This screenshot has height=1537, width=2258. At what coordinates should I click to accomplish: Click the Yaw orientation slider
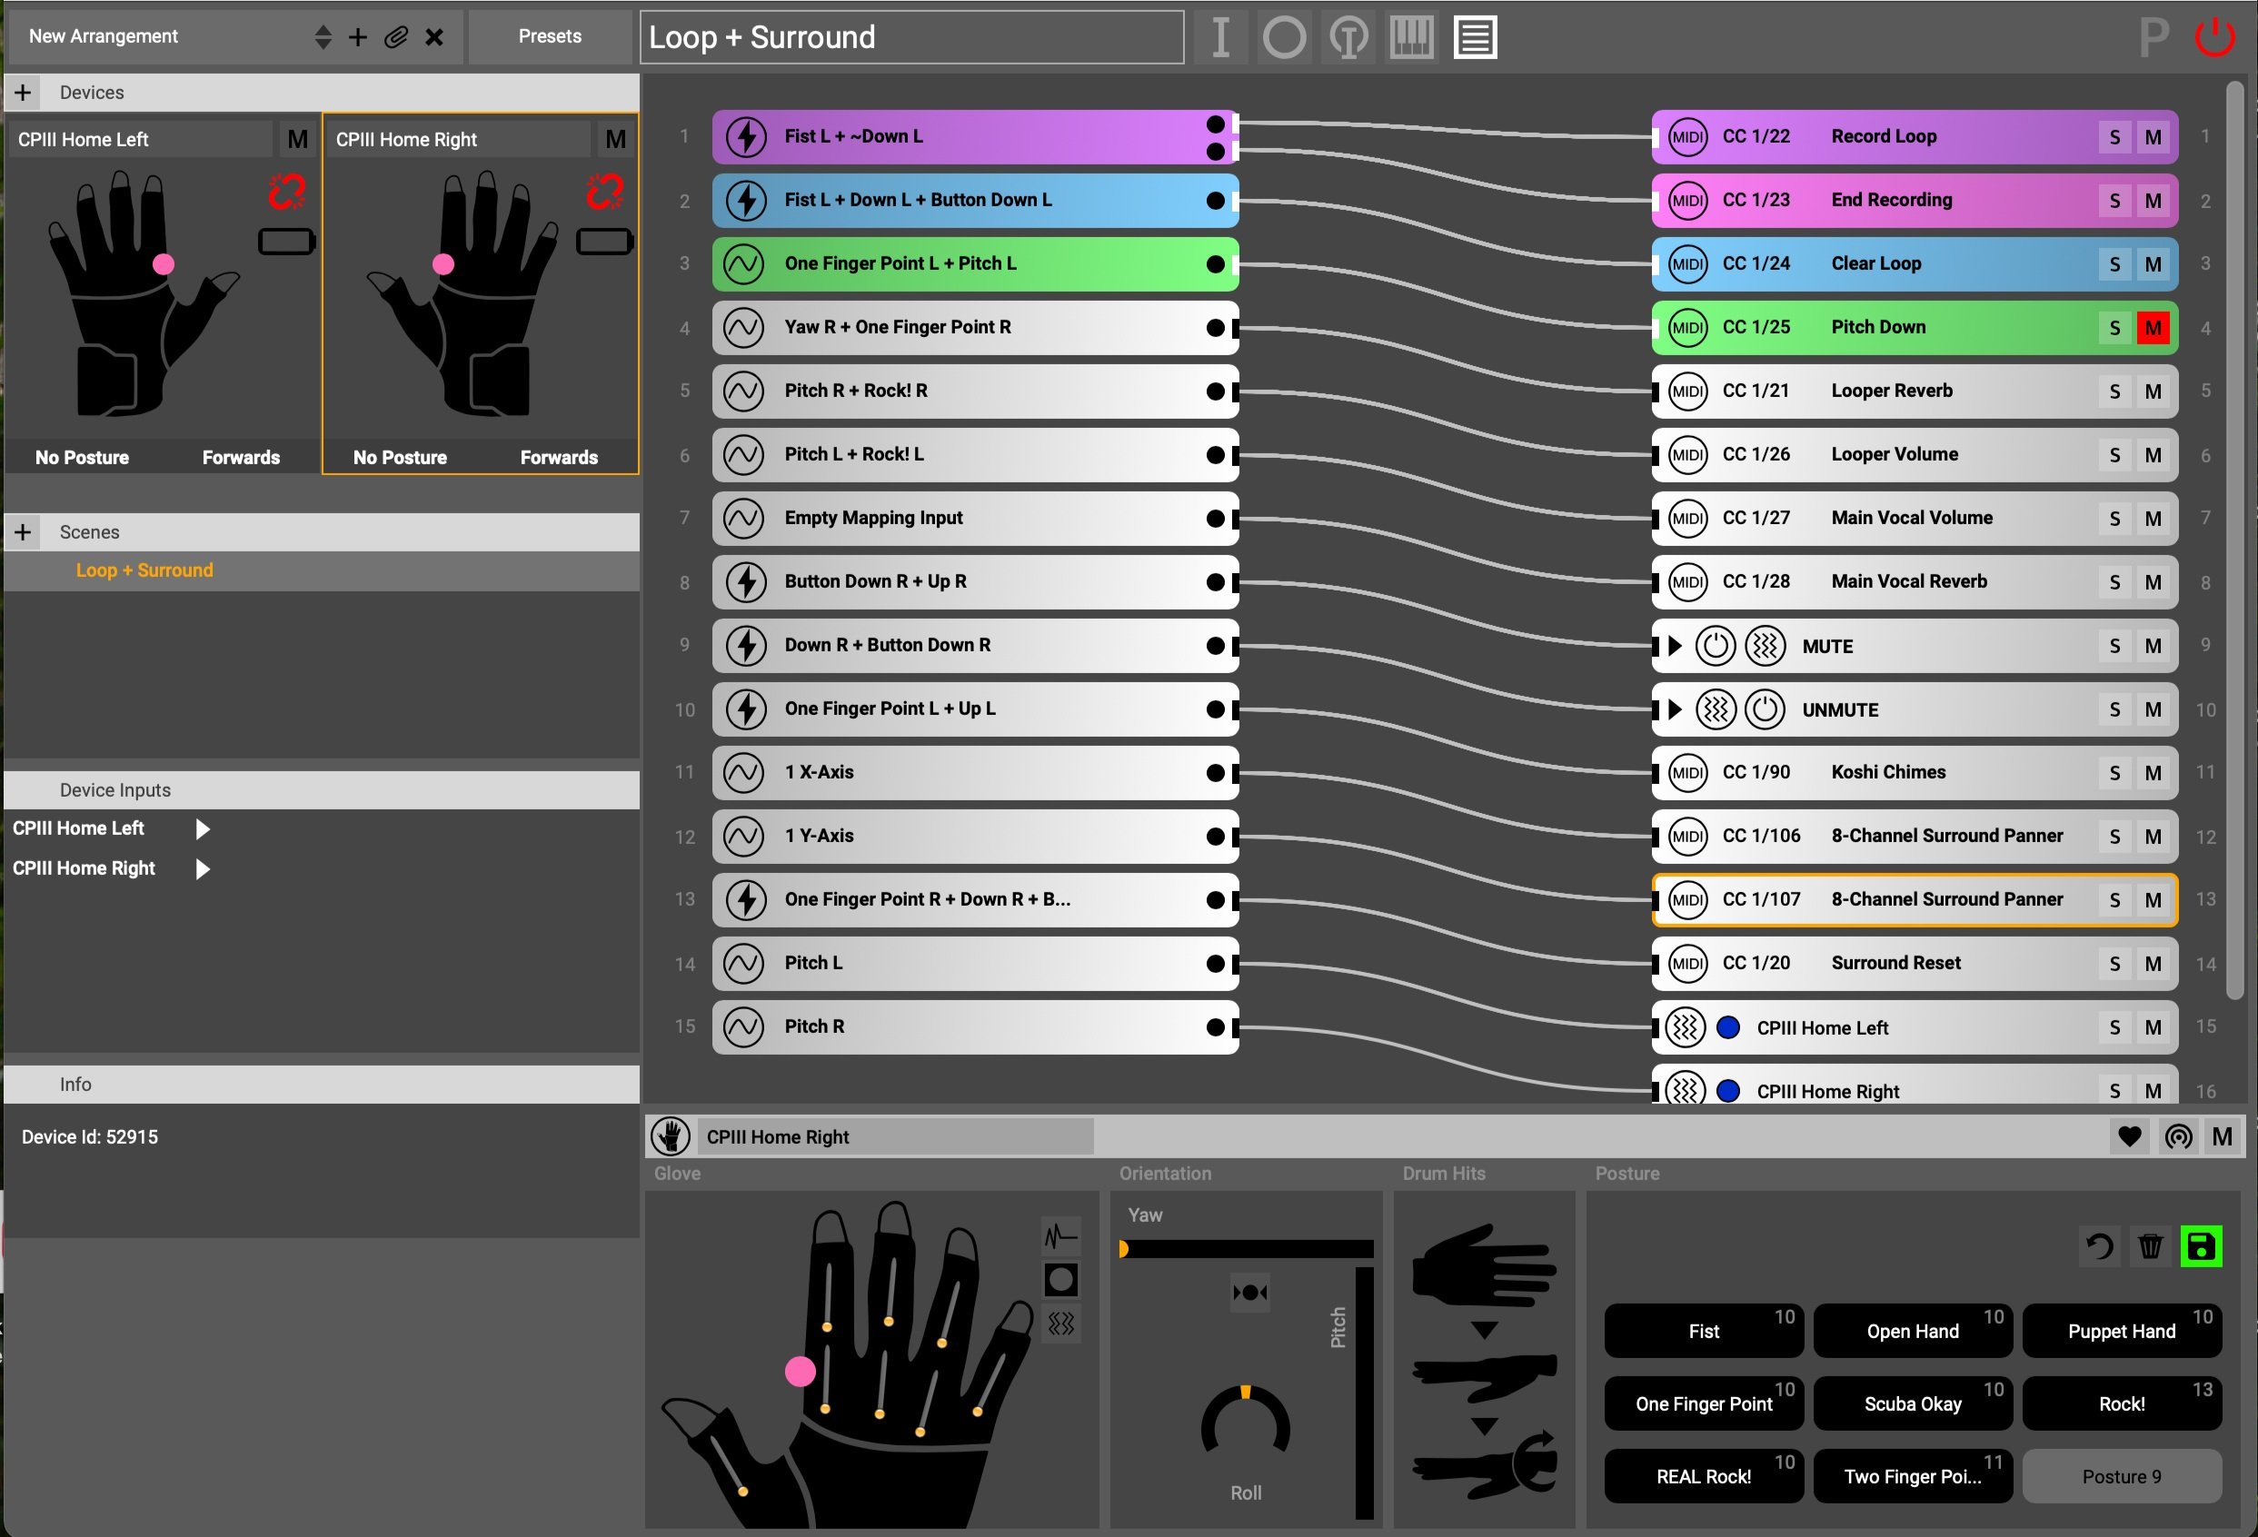click(x=1247, y=1249)
